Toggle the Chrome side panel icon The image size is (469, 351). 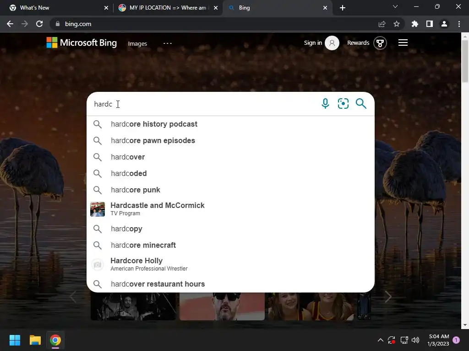click(430, 24)
